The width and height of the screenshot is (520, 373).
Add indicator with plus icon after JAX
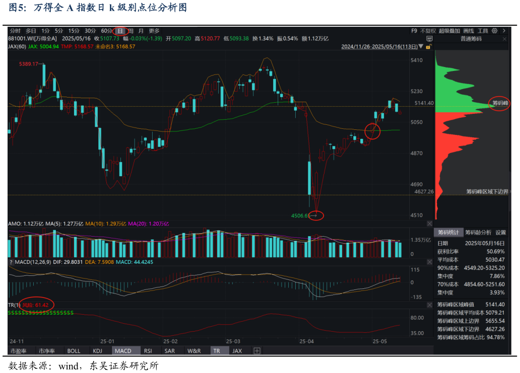pos(256,351)
